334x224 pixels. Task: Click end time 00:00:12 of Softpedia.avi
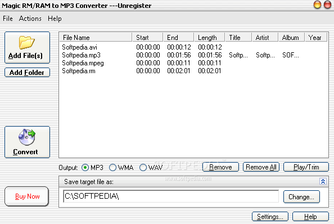tap(179, 47)
